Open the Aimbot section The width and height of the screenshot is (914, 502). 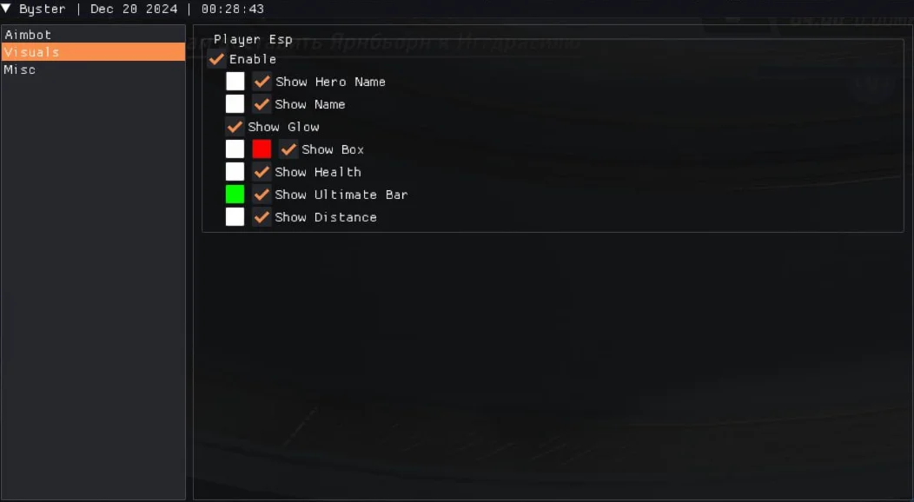coord(93,35)
